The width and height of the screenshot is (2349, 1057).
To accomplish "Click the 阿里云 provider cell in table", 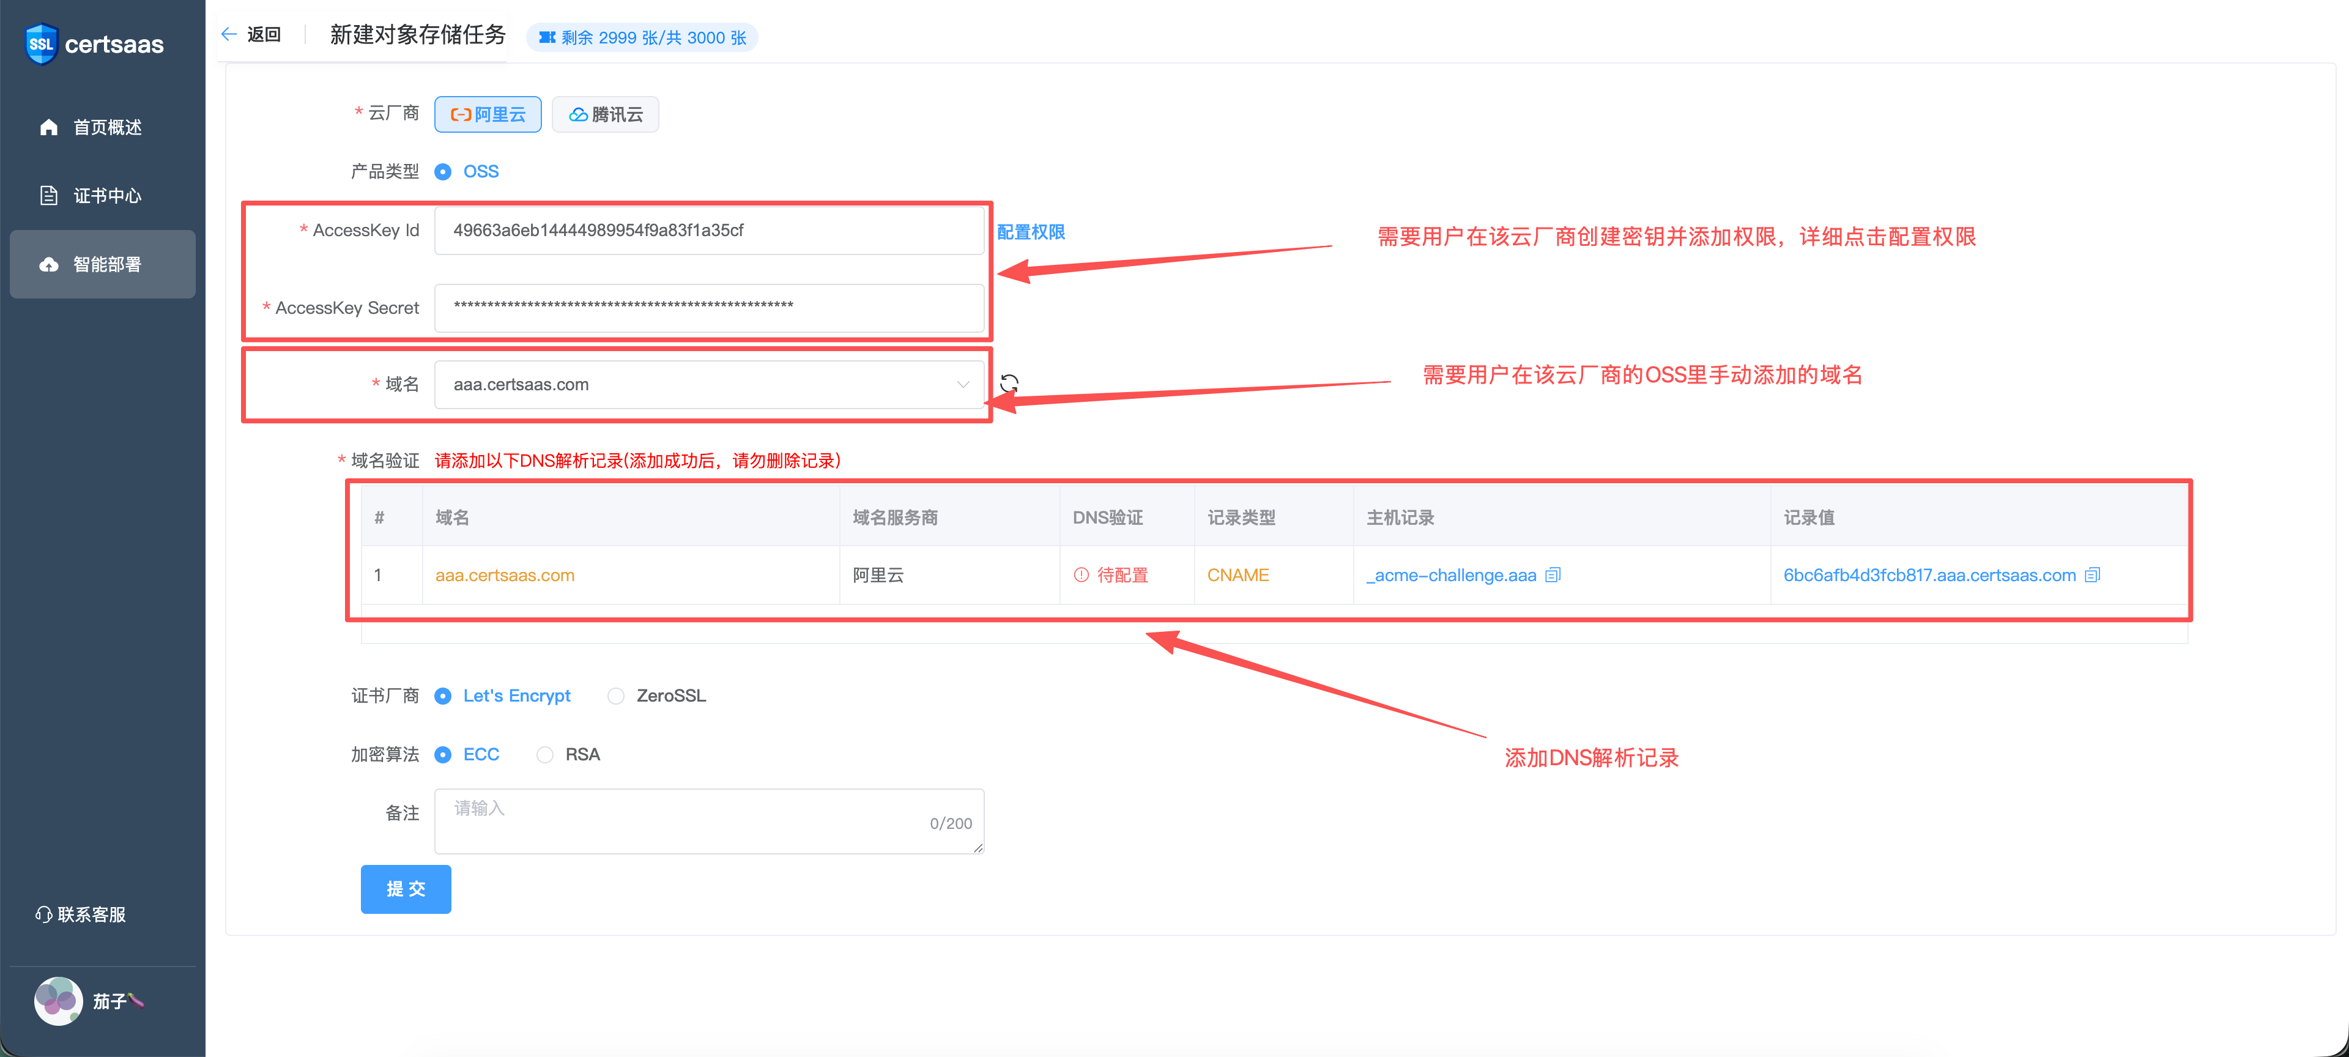I will [878, 576].
